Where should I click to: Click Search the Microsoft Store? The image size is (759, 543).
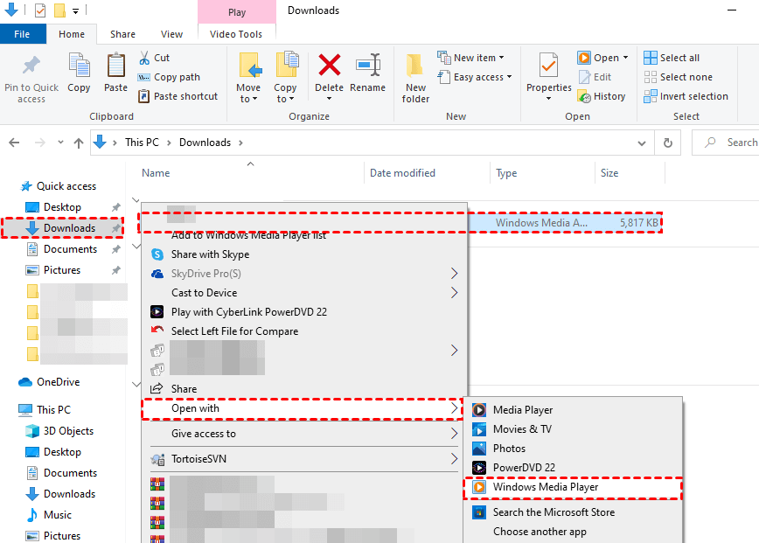click(x=573, y=512)
